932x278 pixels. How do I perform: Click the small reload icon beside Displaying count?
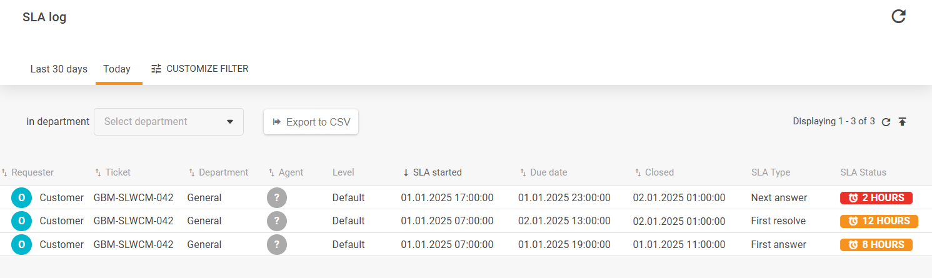click(x=886, y=122)
